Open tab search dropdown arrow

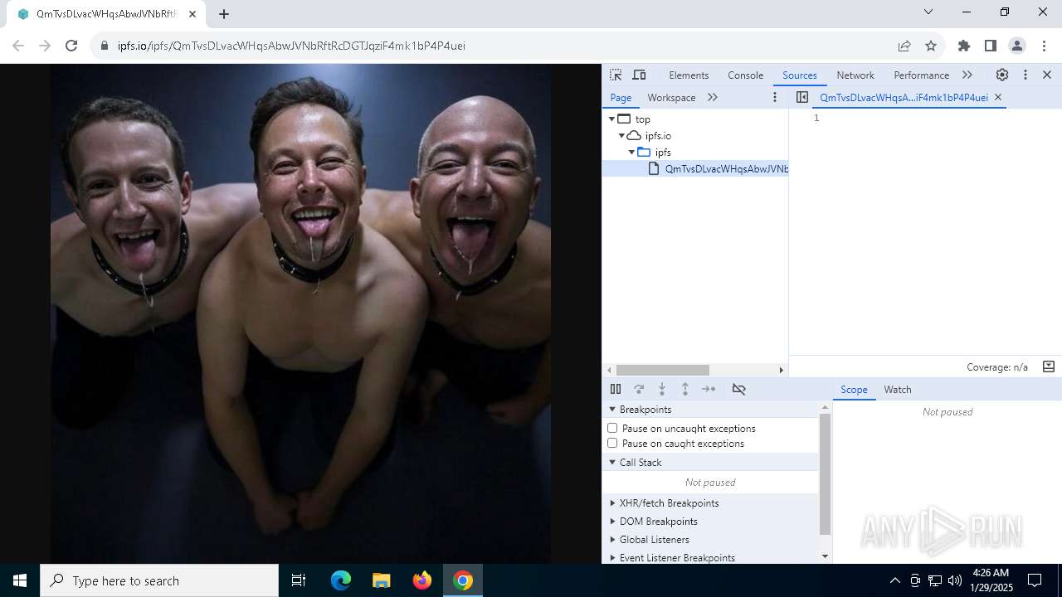[928, 12]
